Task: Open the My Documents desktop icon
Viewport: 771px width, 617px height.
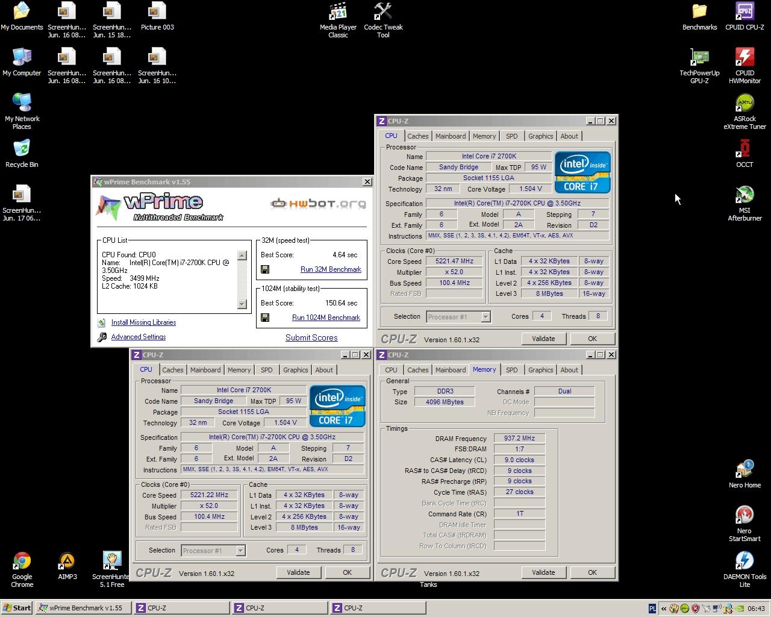Action: tap(22, 17)
